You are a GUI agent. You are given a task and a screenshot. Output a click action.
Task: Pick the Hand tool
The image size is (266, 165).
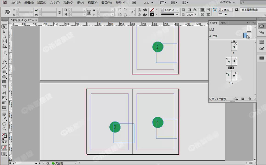pos(4,123)
